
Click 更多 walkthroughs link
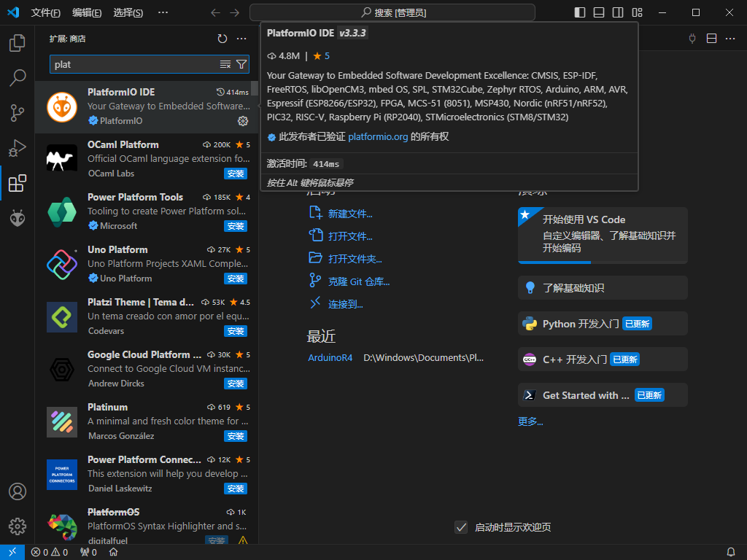click(530, 421)
